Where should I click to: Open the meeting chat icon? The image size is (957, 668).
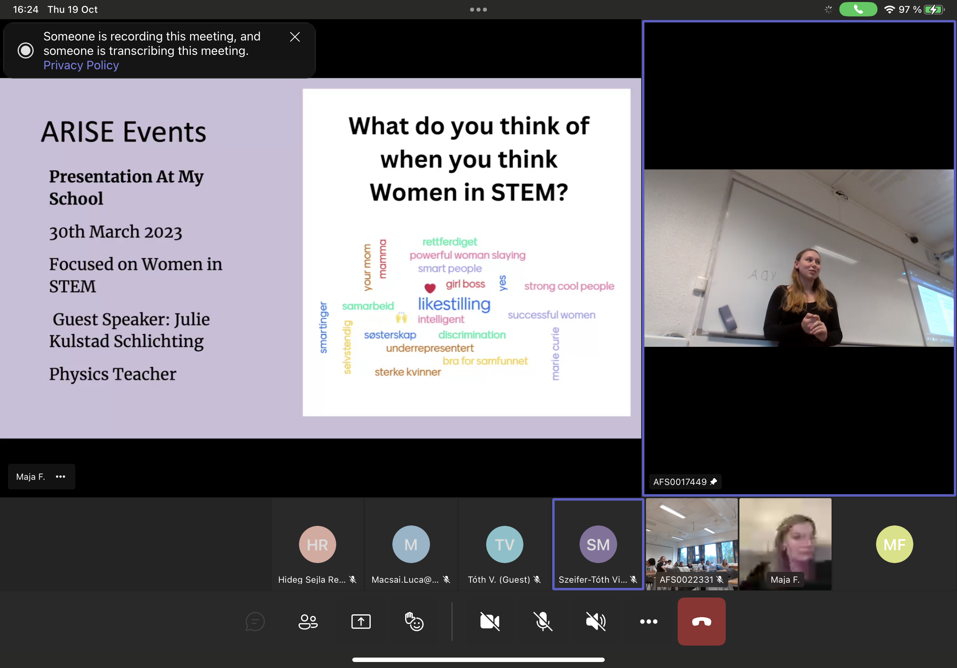point(254,622)
